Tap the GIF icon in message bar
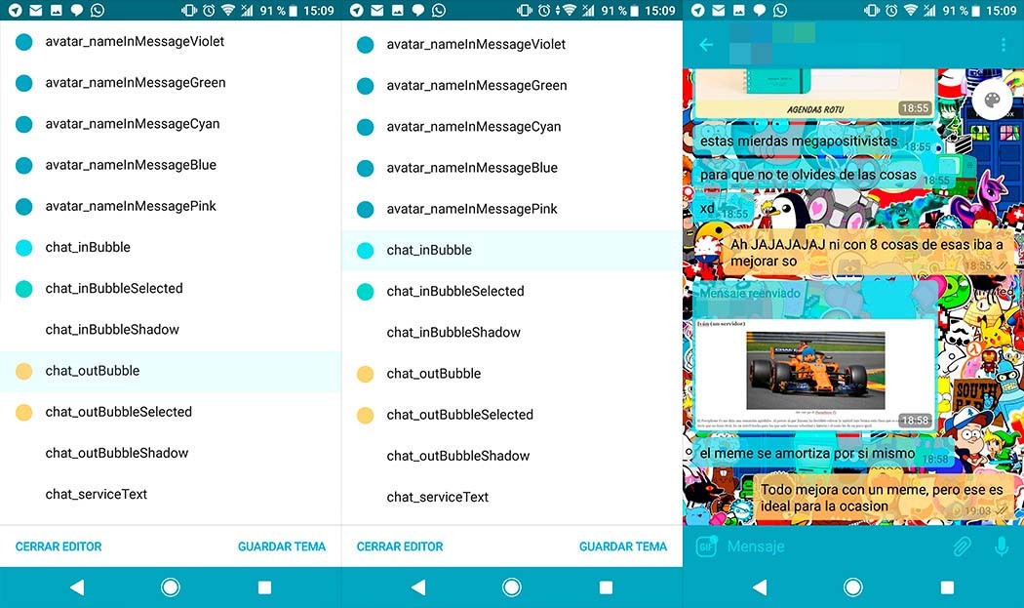1024x608 pixels. pos(707,546)
